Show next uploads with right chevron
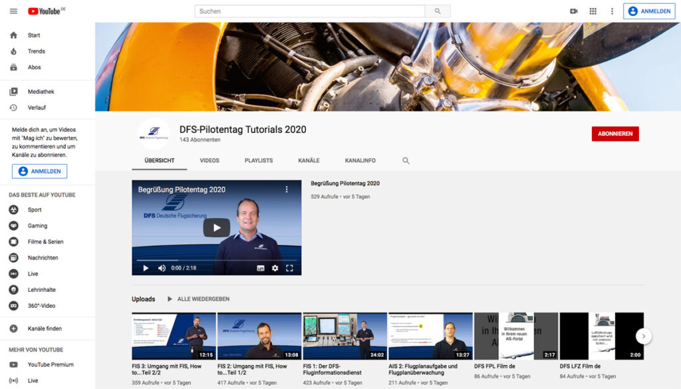Screen dimensions: 681x389 pos(644,336)
